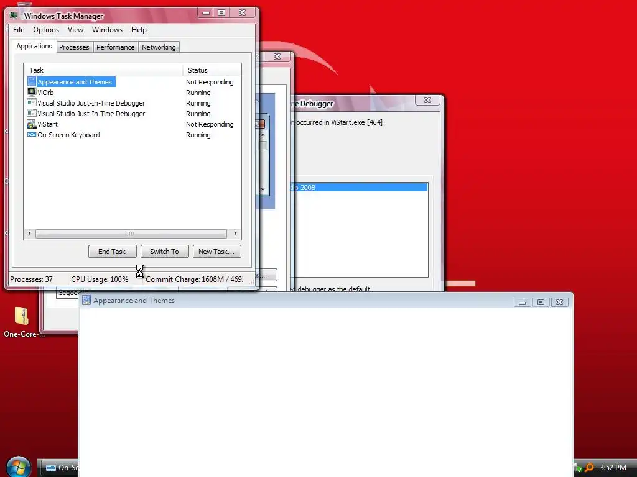Click the taskbar clock showing 3:52 PM
This screenshot has height=477, width=637.
[x=613, y=468]
